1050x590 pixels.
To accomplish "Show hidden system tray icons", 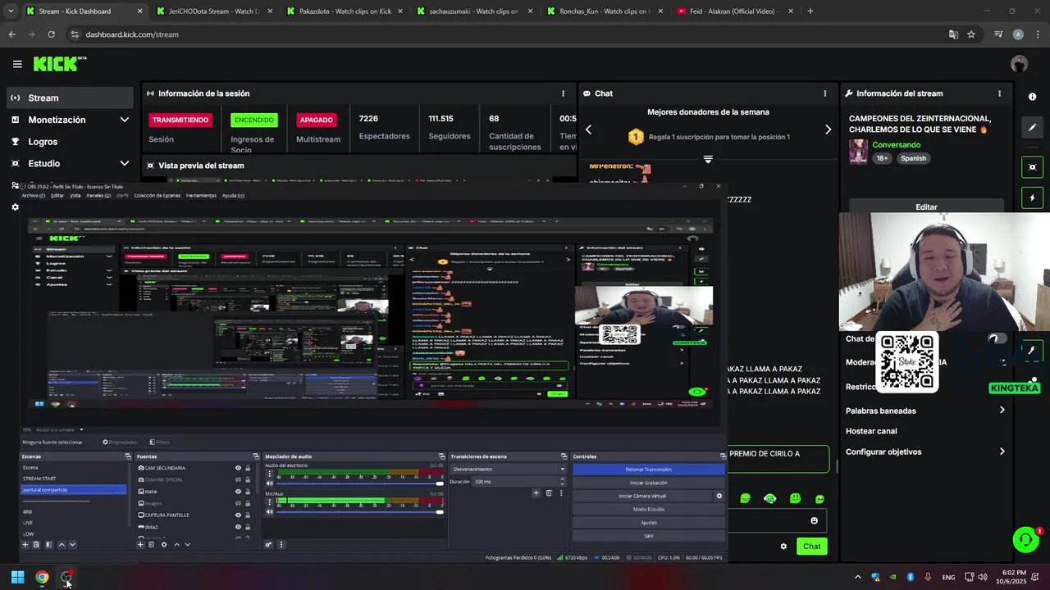I will [x=858, y=577].
